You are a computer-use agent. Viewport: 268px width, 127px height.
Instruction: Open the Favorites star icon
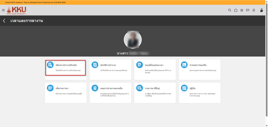(x=242, y=10)
